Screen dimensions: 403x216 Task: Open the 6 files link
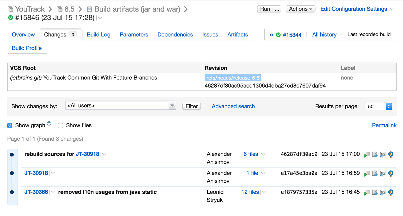click(251, 154)
